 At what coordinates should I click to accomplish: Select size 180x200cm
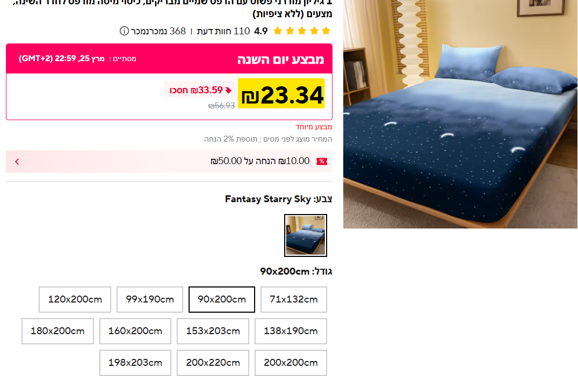coord(57,331)
